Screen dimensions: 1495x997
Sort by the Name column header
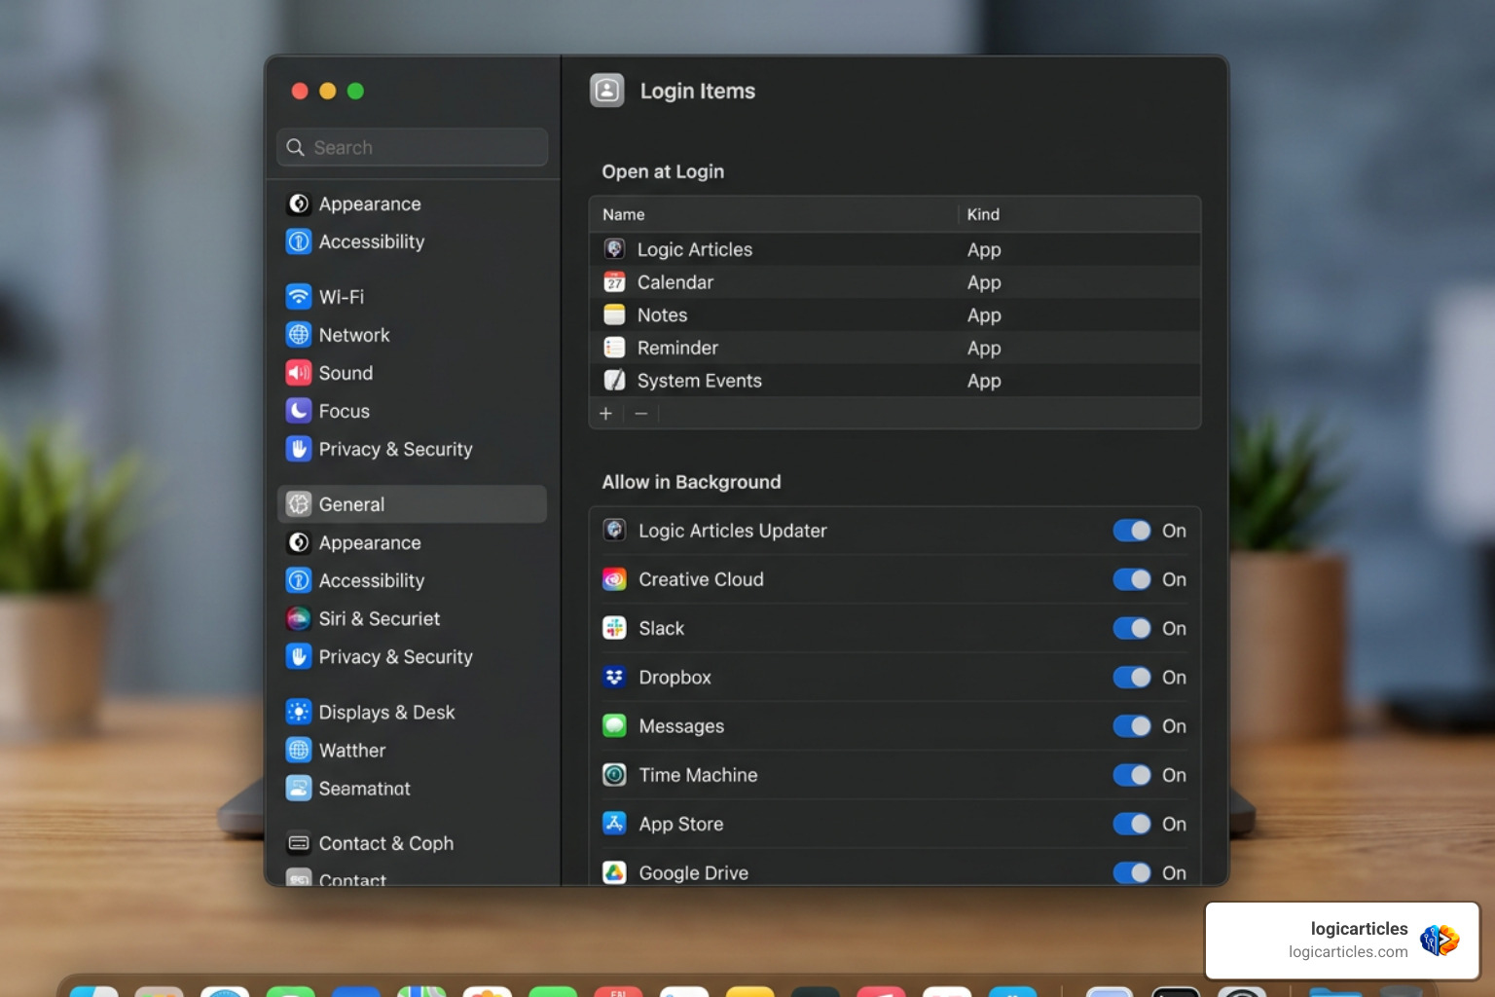coord(624,214)
